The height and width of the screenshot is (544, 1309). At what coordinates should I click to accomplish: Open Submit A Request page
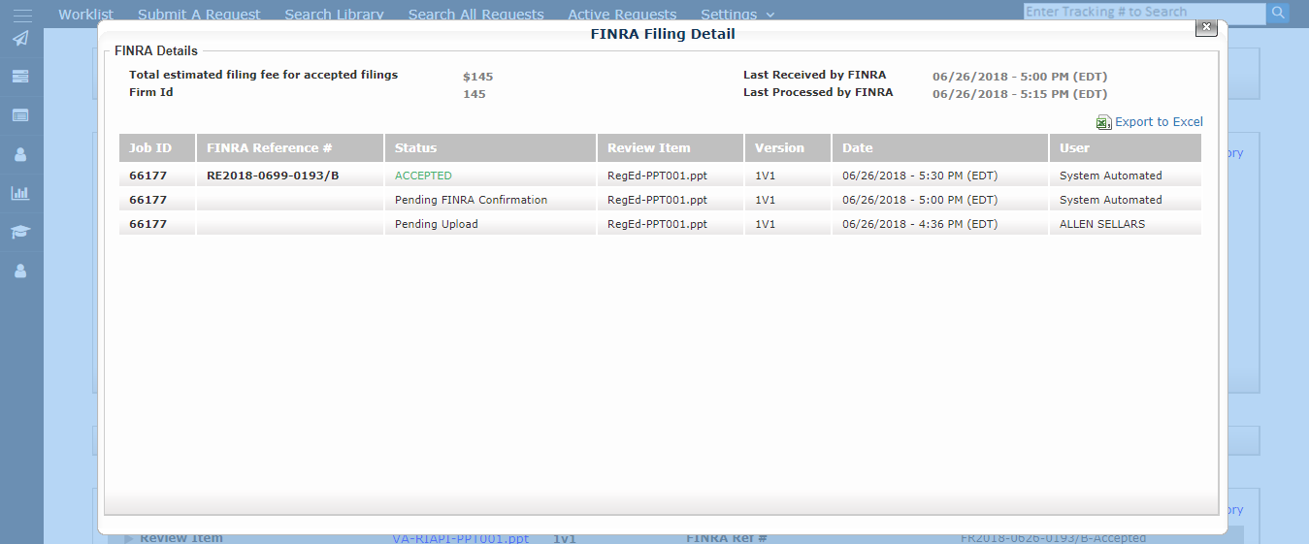tap(199, 15)
